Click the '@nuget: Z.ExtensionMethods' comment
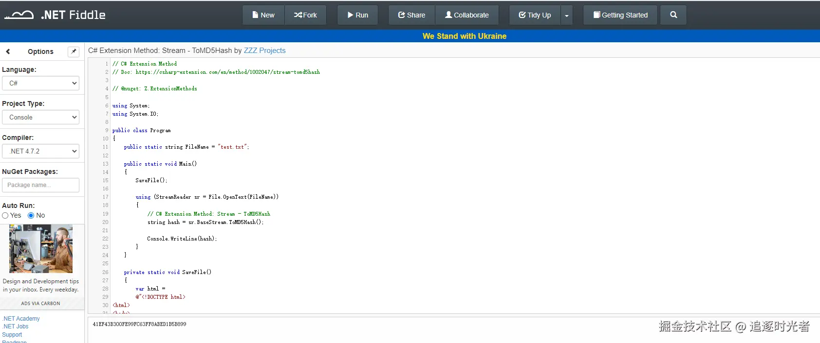This screenshot has width=820, height=343. point(155,88)
